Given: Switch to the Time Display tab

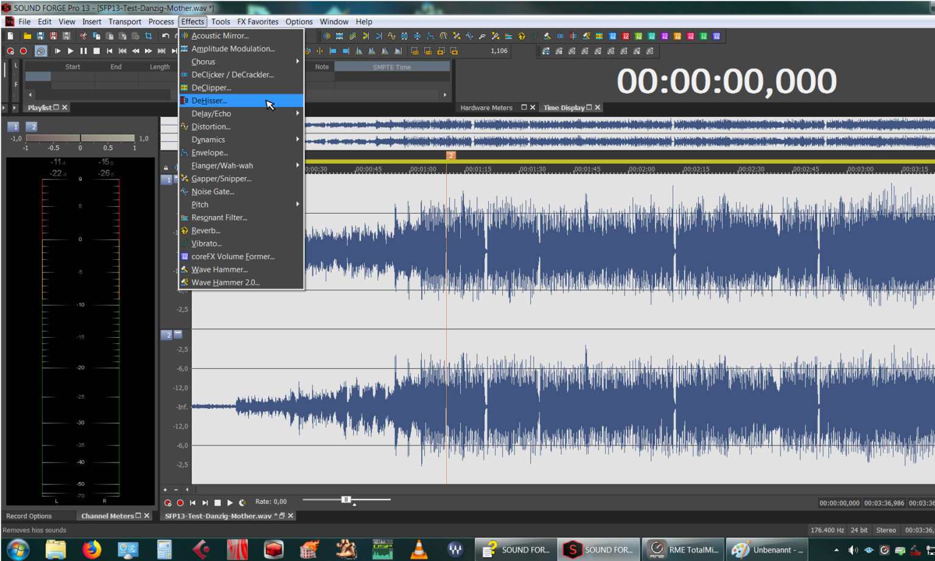Looking at the screenshot, I should (564, 108).
